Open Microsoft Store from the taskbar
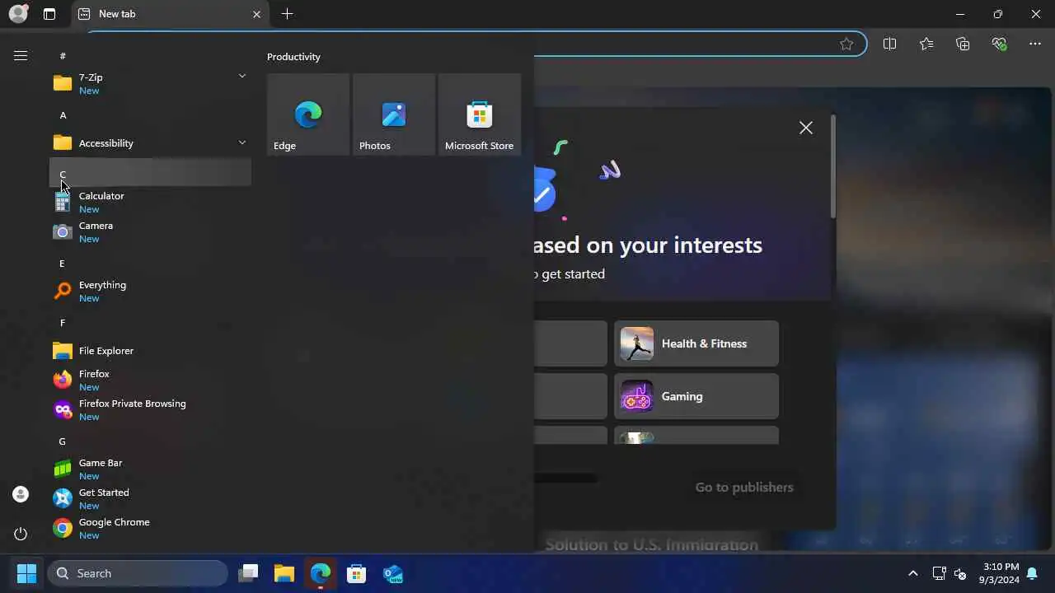The width and height of the screenshot is (1055, 593). (x=357, y=573)
